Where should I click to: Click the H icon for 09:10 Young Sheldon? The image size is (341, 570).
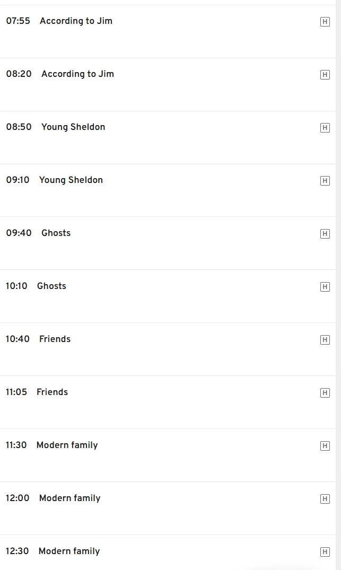(325, 181)
